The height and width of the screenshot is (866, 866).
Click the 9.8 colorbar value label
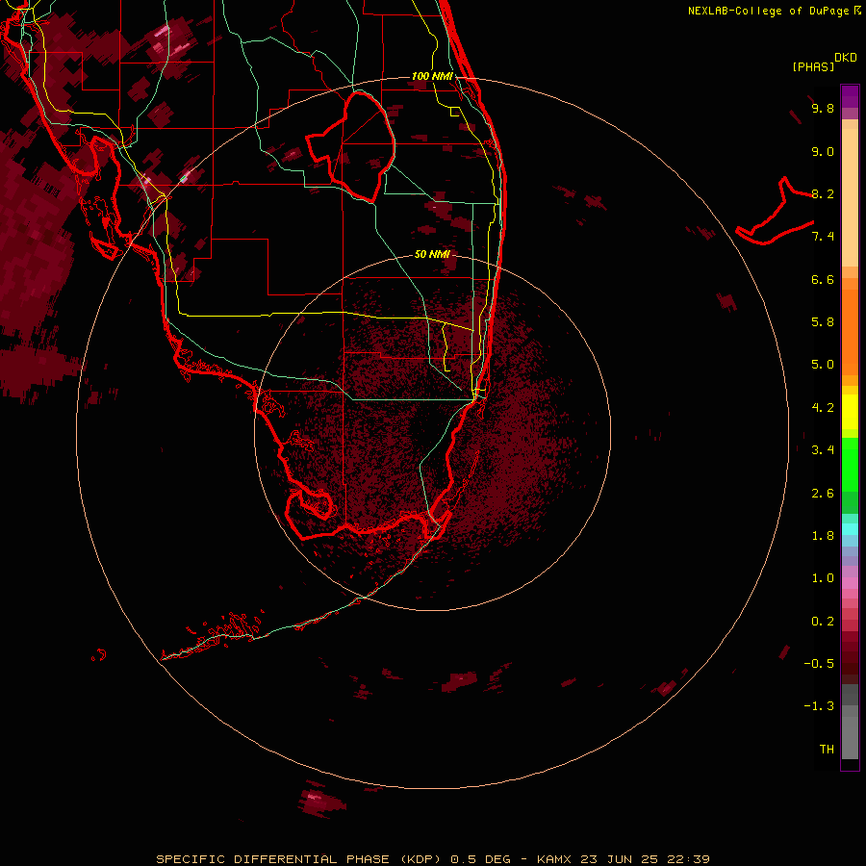(x=823, y=108)
